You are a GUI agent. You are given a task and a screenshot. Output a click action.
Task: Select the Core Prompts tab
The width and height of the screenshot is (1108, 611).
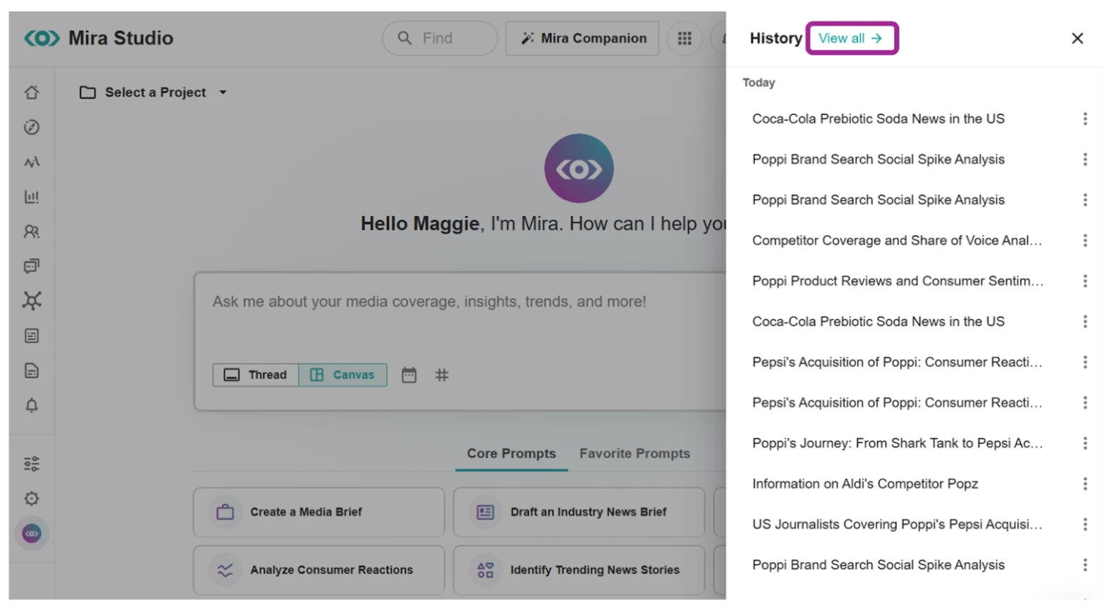coord(511,454)
